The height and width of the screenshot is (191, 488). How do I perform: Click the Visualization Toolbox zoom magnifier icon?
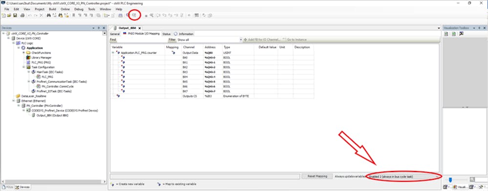click(472, 180)
